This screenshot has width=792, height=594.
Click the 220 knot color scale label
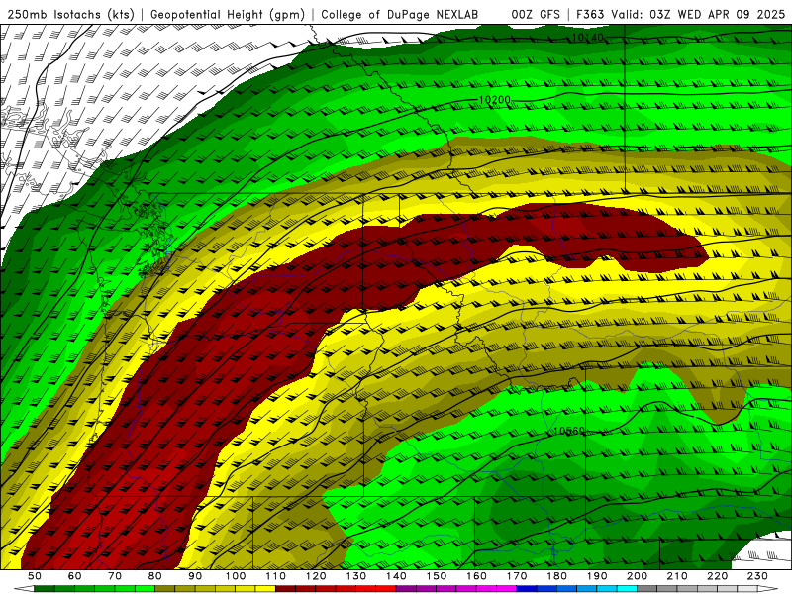717,576
